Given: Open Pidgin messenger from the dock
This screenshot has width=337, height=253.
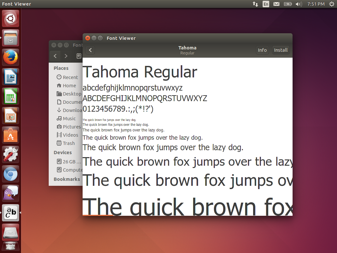Looking at the screenshot, I should coord(11,193).
